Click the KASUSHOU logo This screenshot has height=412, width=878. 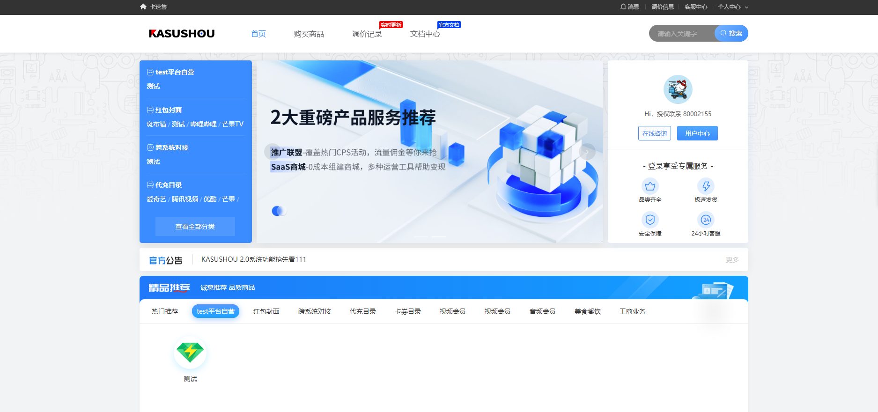click(182, 34)
